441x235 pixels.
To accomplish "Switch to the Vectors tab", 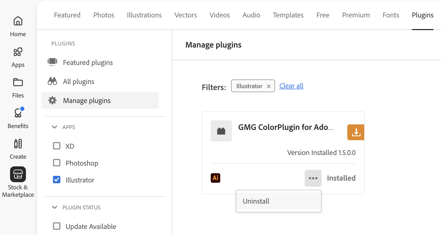I will point(186,15).
